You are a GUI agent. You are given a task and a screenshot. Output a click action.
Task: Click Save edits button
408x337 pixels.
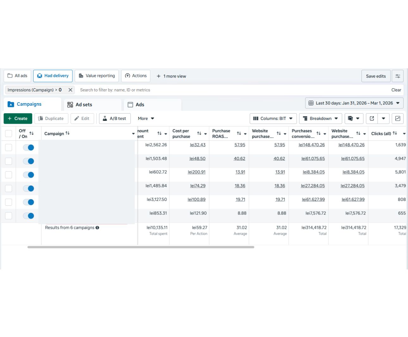[x=376, y=76]
